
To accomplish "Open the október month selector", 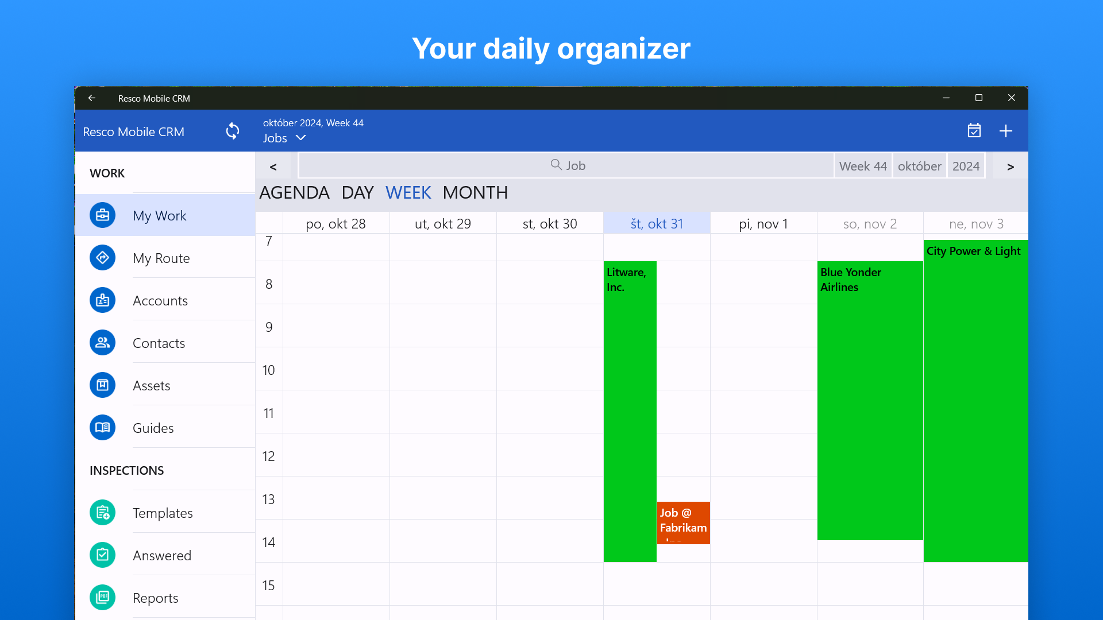I will [x=919, y=166].
